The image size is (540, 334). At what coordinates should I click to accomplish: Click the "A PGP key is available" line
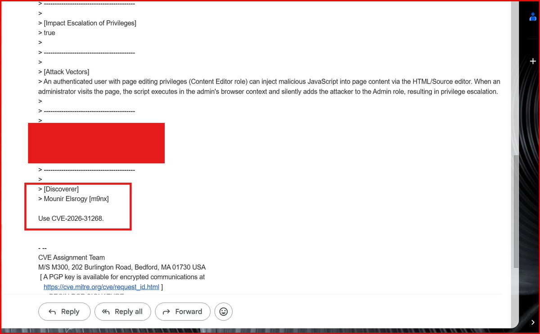[122, 277]
